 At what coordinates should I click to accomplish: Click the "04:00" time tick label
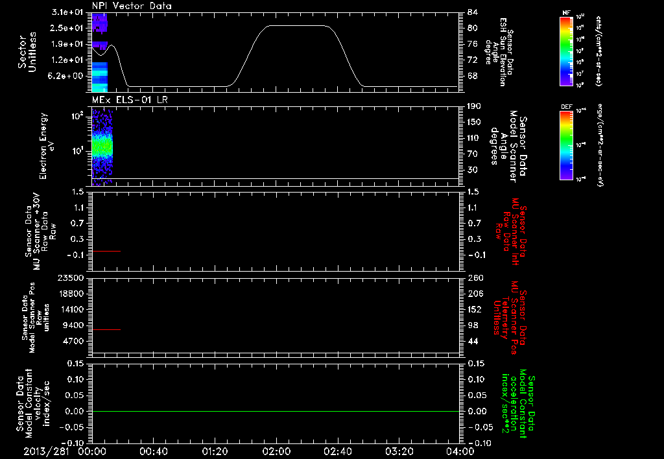click(460, 451)
